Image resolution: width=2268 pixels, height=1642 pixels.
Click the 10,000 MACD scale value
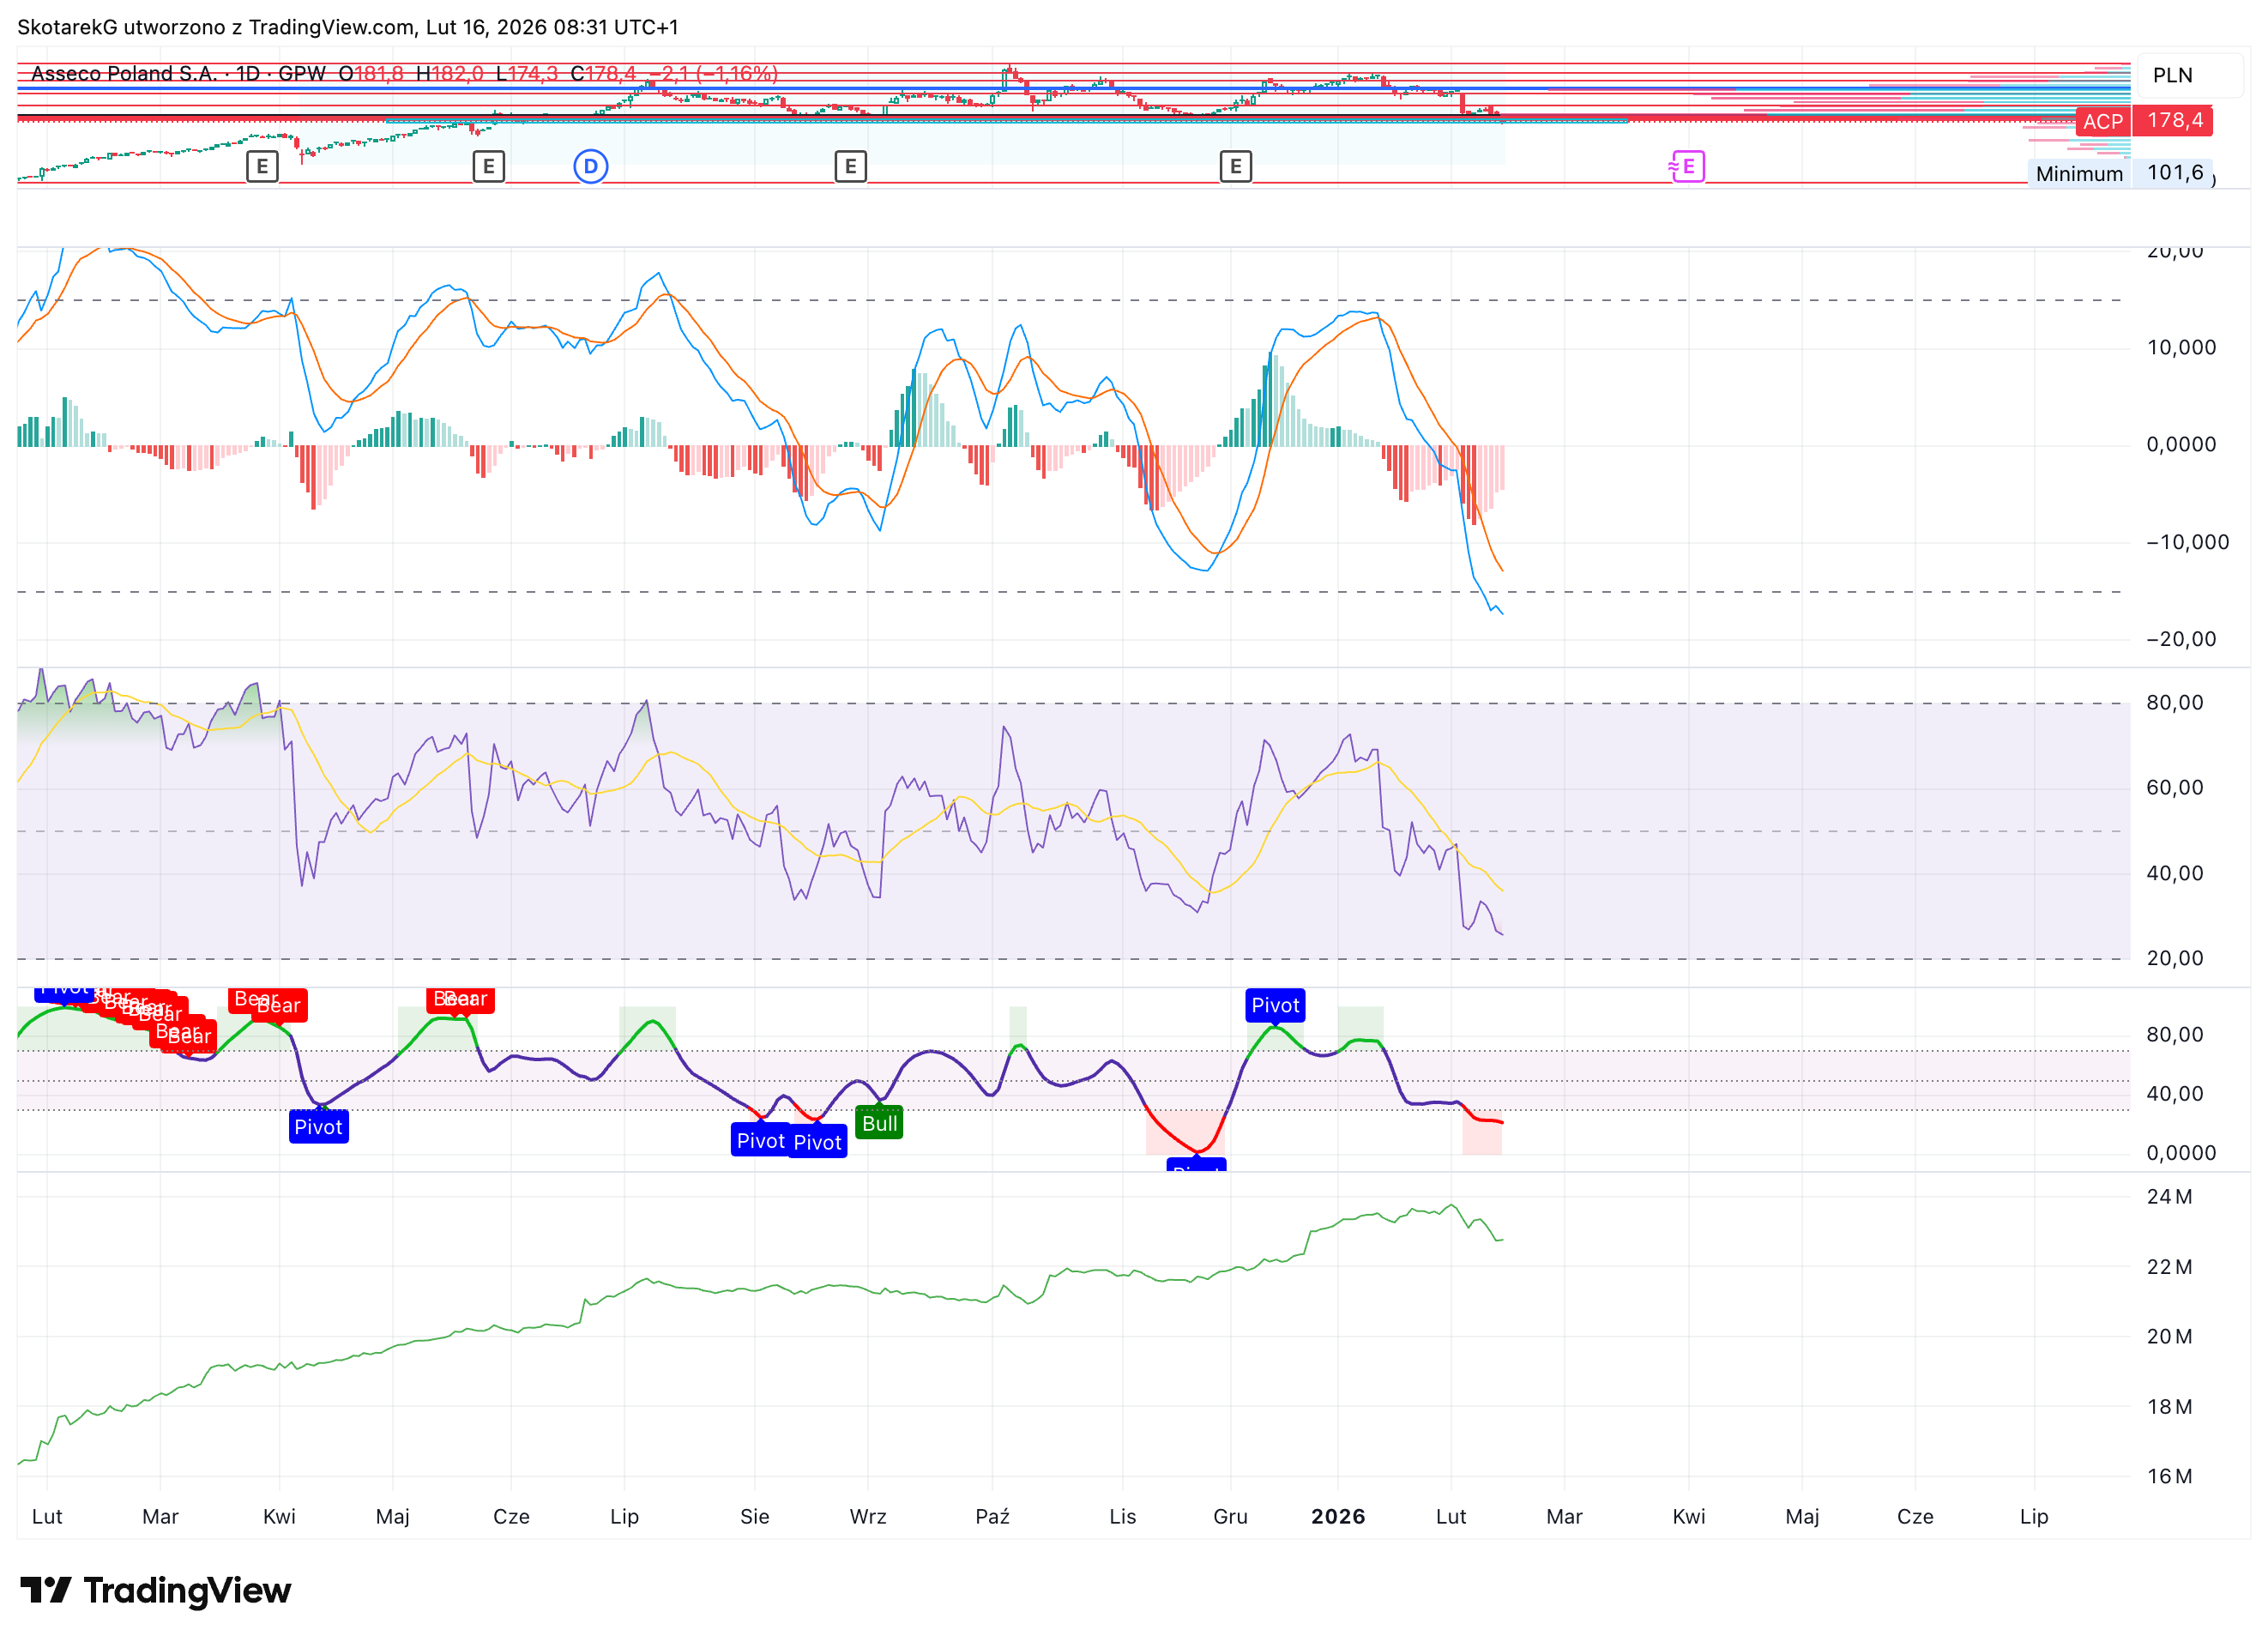point(2181,347)
